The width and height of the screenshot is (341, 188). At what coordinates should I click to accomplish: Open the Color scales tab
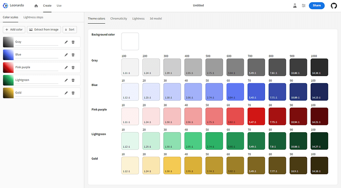(10, 17)
